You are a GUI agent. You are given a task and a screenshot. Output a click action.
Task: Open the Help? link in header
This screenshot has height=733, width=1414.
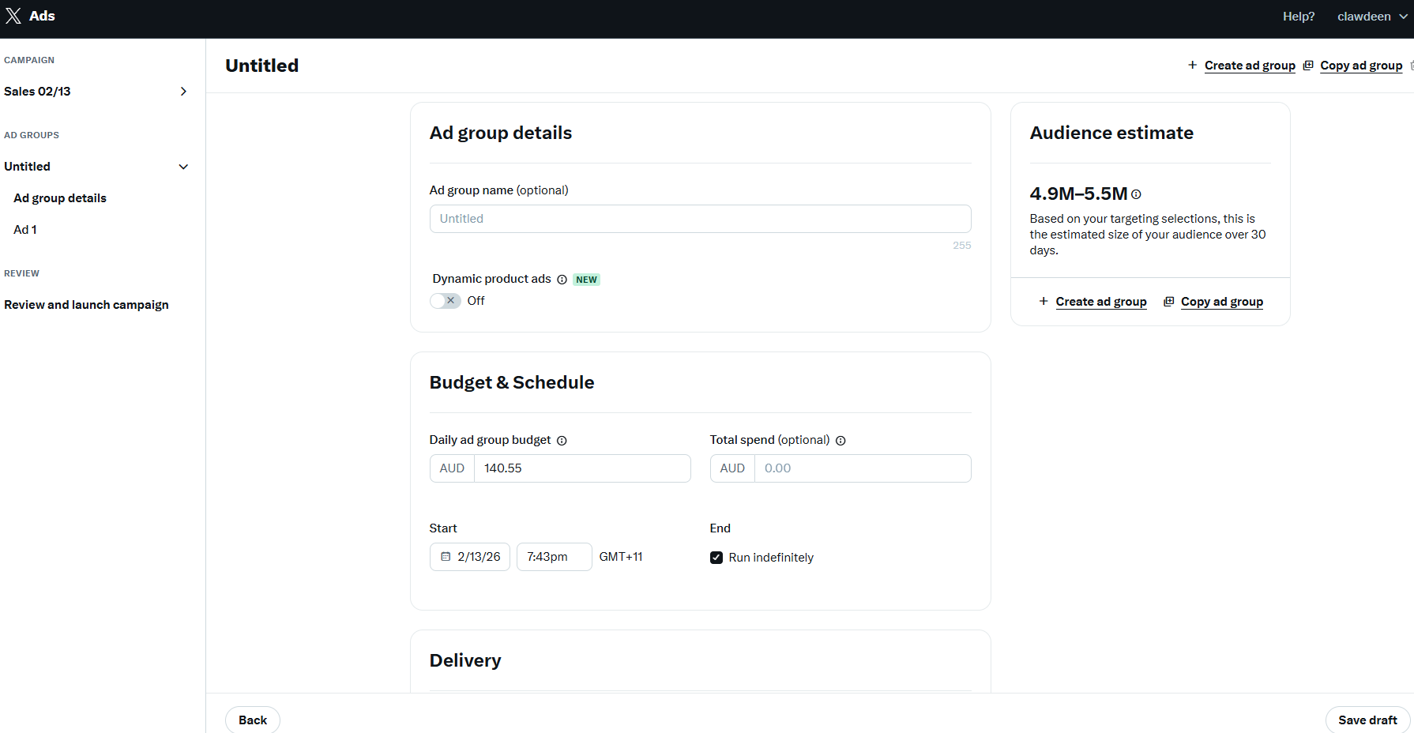pyautogui.click(x=1298, y=17)
